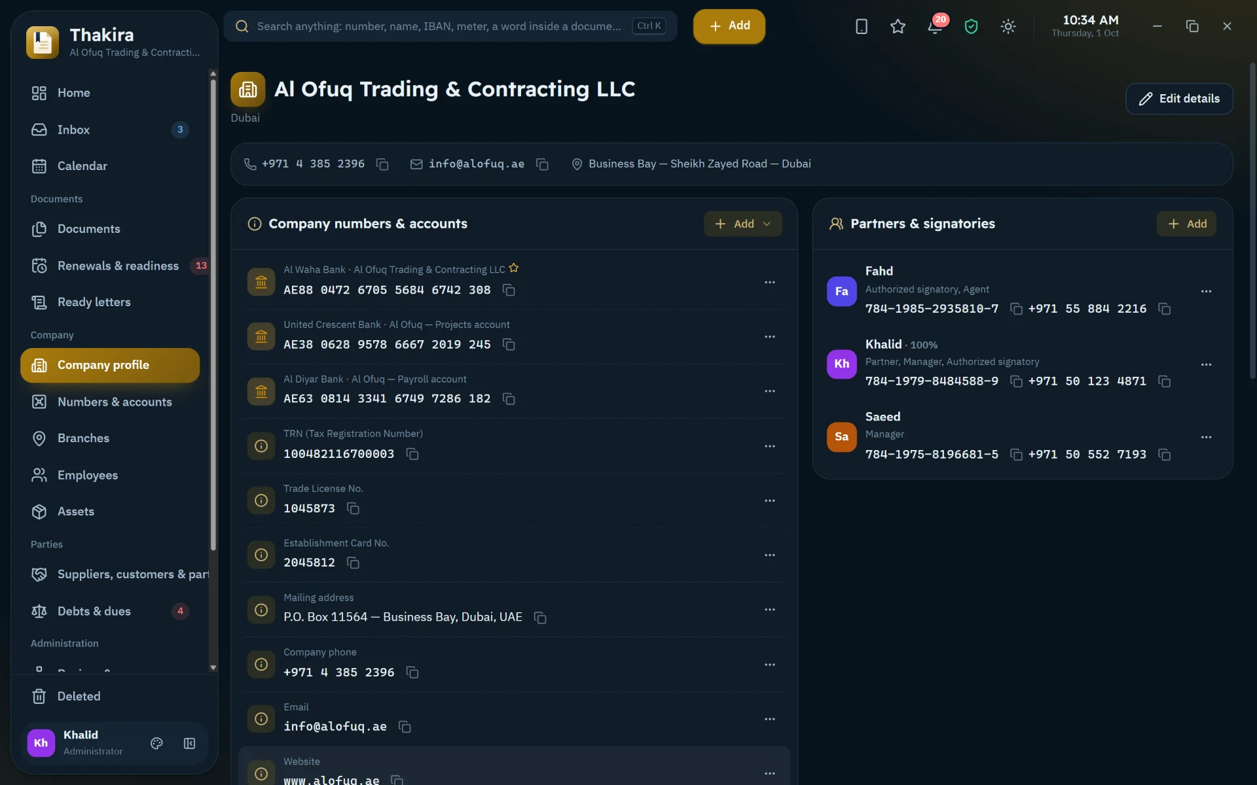The width and height of the screenshot is (1257, 785).
Task: Open more options for Fahd
Action: 1206,291
